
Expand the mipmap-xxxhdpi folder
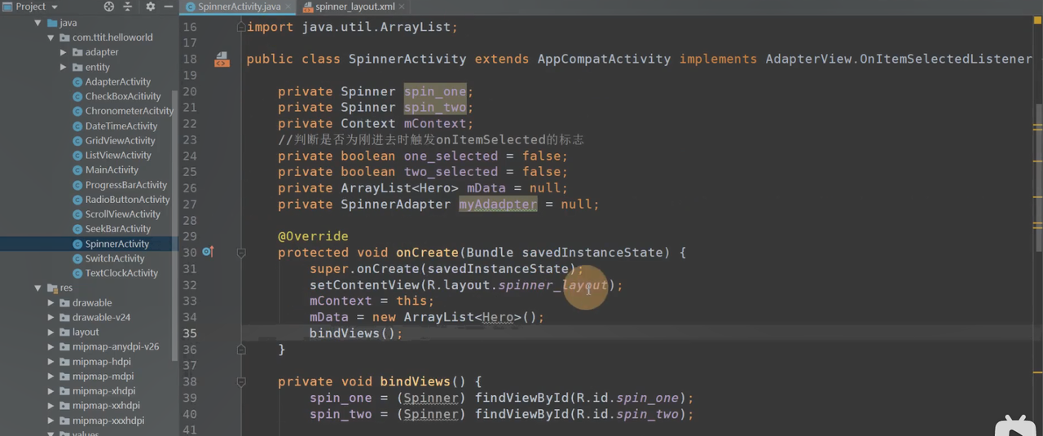pos(51,421)
